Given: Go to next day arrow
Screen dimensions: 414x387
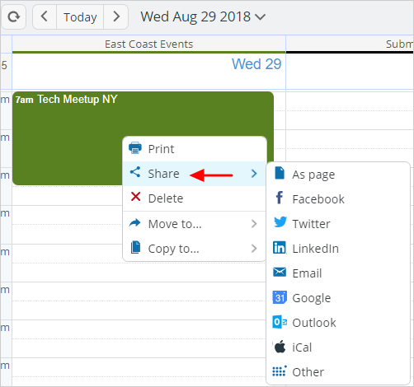Looking at the screenshot, I should coord(116,17).
